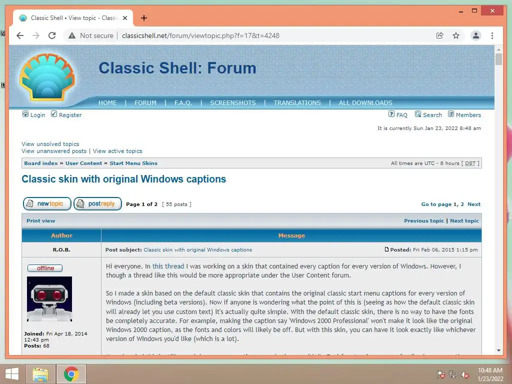
Task: Open SCREENSHOTS in the navigation bar
Action: 233,103
